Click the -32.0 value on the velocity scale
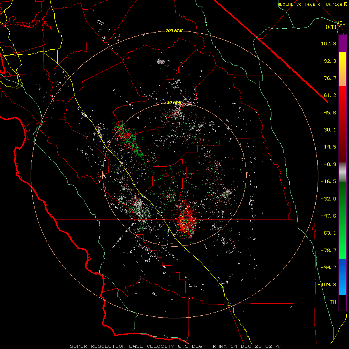Image resolution: width=349 pixels, height=349 pixels. tap(328, 199)
